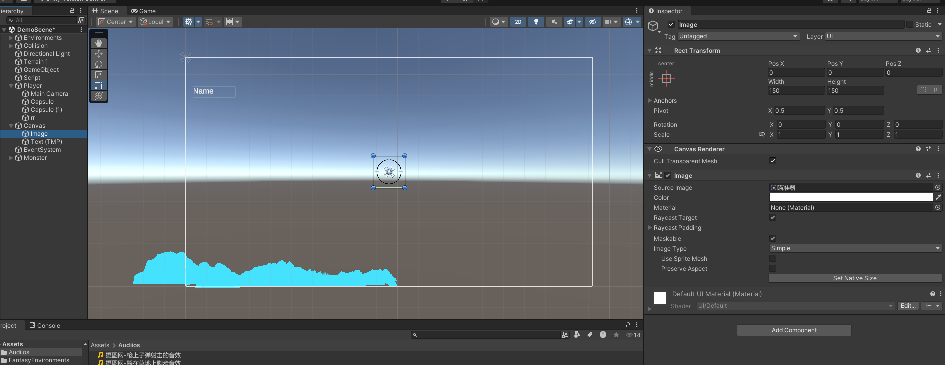Open the Tag dropdown showing Untagged

(x=738, y=36)
